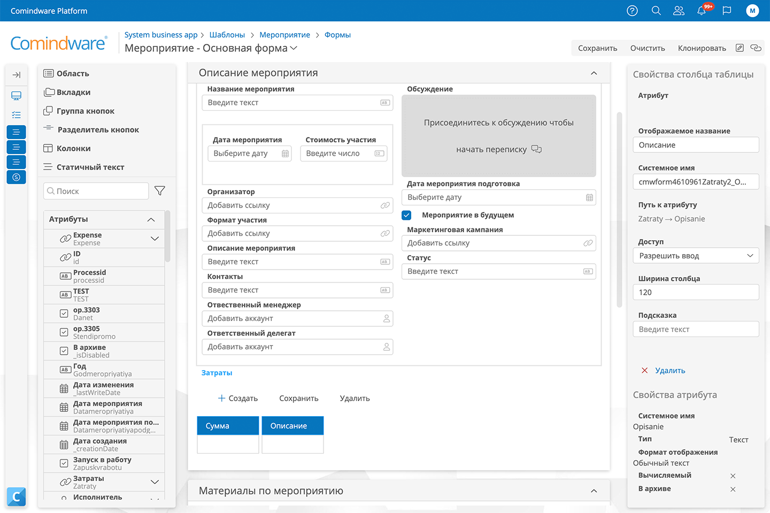This screenshot has height=513, width=770.
Task: Click link icon in Формат участия field
Action: click(385, 234)
